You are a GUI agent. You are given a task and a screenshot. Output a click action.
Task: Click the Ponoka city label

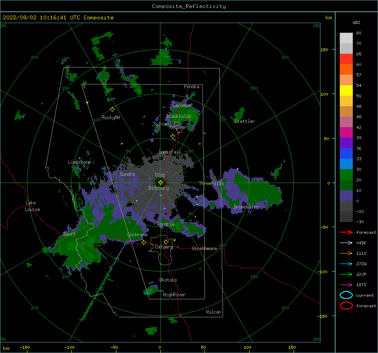pos(192,86)
